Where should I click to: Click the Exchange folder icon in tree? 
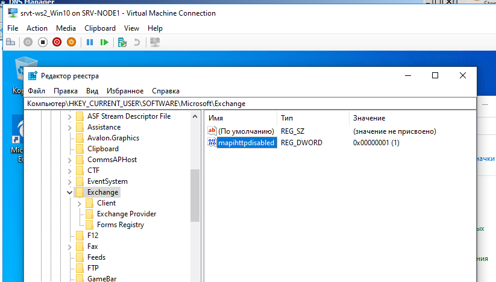(80, 192)
